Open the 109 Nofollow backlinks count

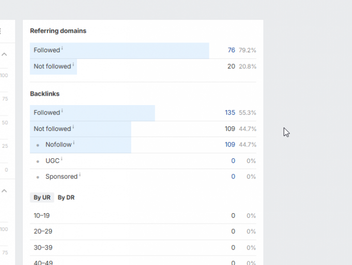(229, 145)
